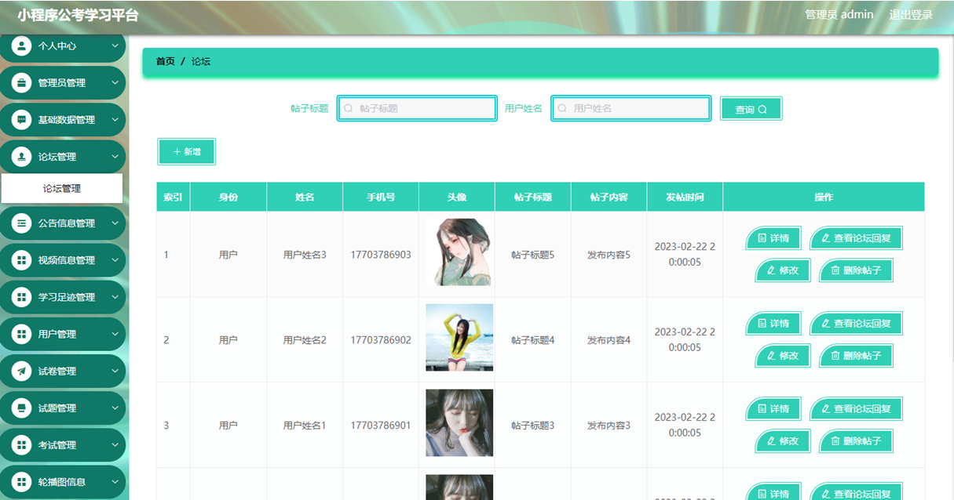Screen dimensions: 954x500
Task: Click the pencil icon on 修改 for 帖子标题5
Action: tap(771, 270)
